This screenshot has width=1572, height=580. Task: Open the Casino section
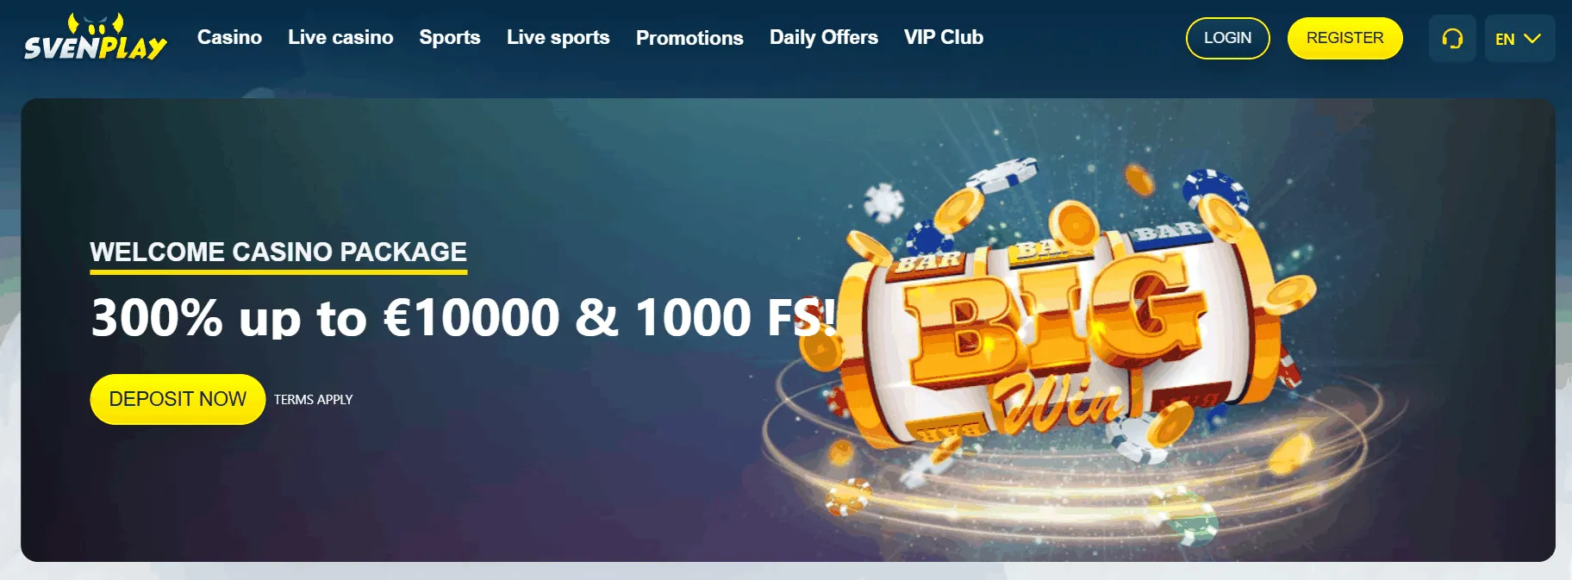coord(229,37)
